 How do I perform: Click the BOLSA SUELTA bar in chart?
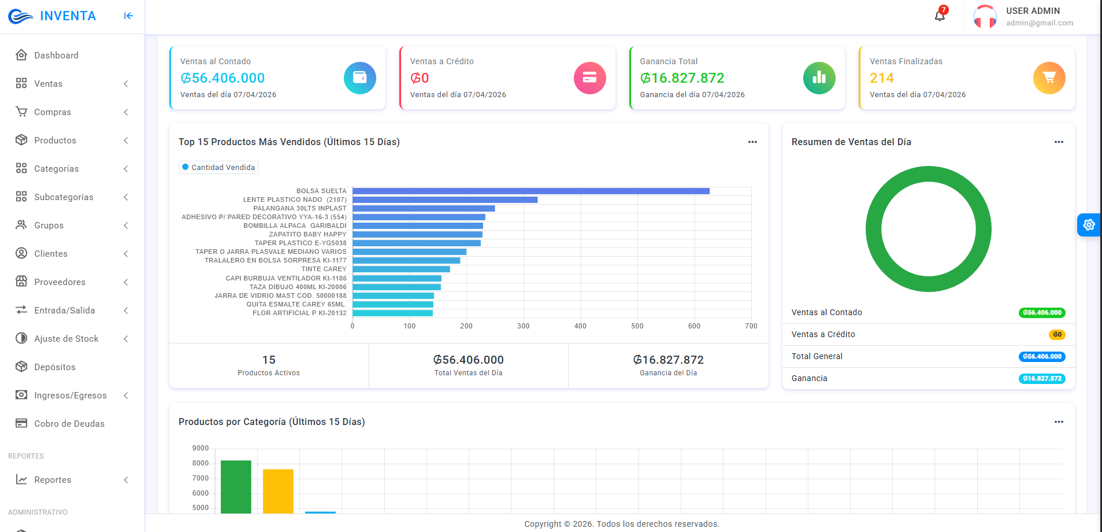point(531,191)
